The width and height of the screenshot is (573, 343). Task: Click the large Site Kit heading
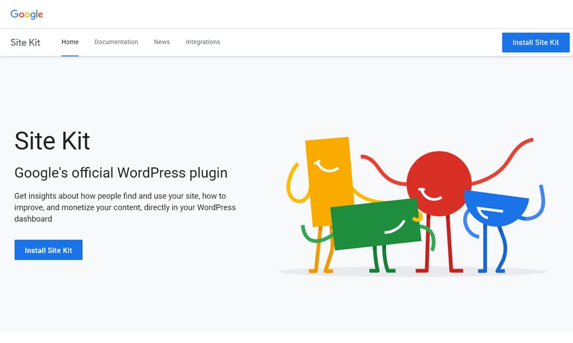pos(52,141)
